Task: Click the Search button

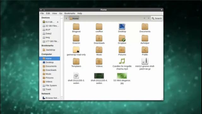Action: click(157, 18)
